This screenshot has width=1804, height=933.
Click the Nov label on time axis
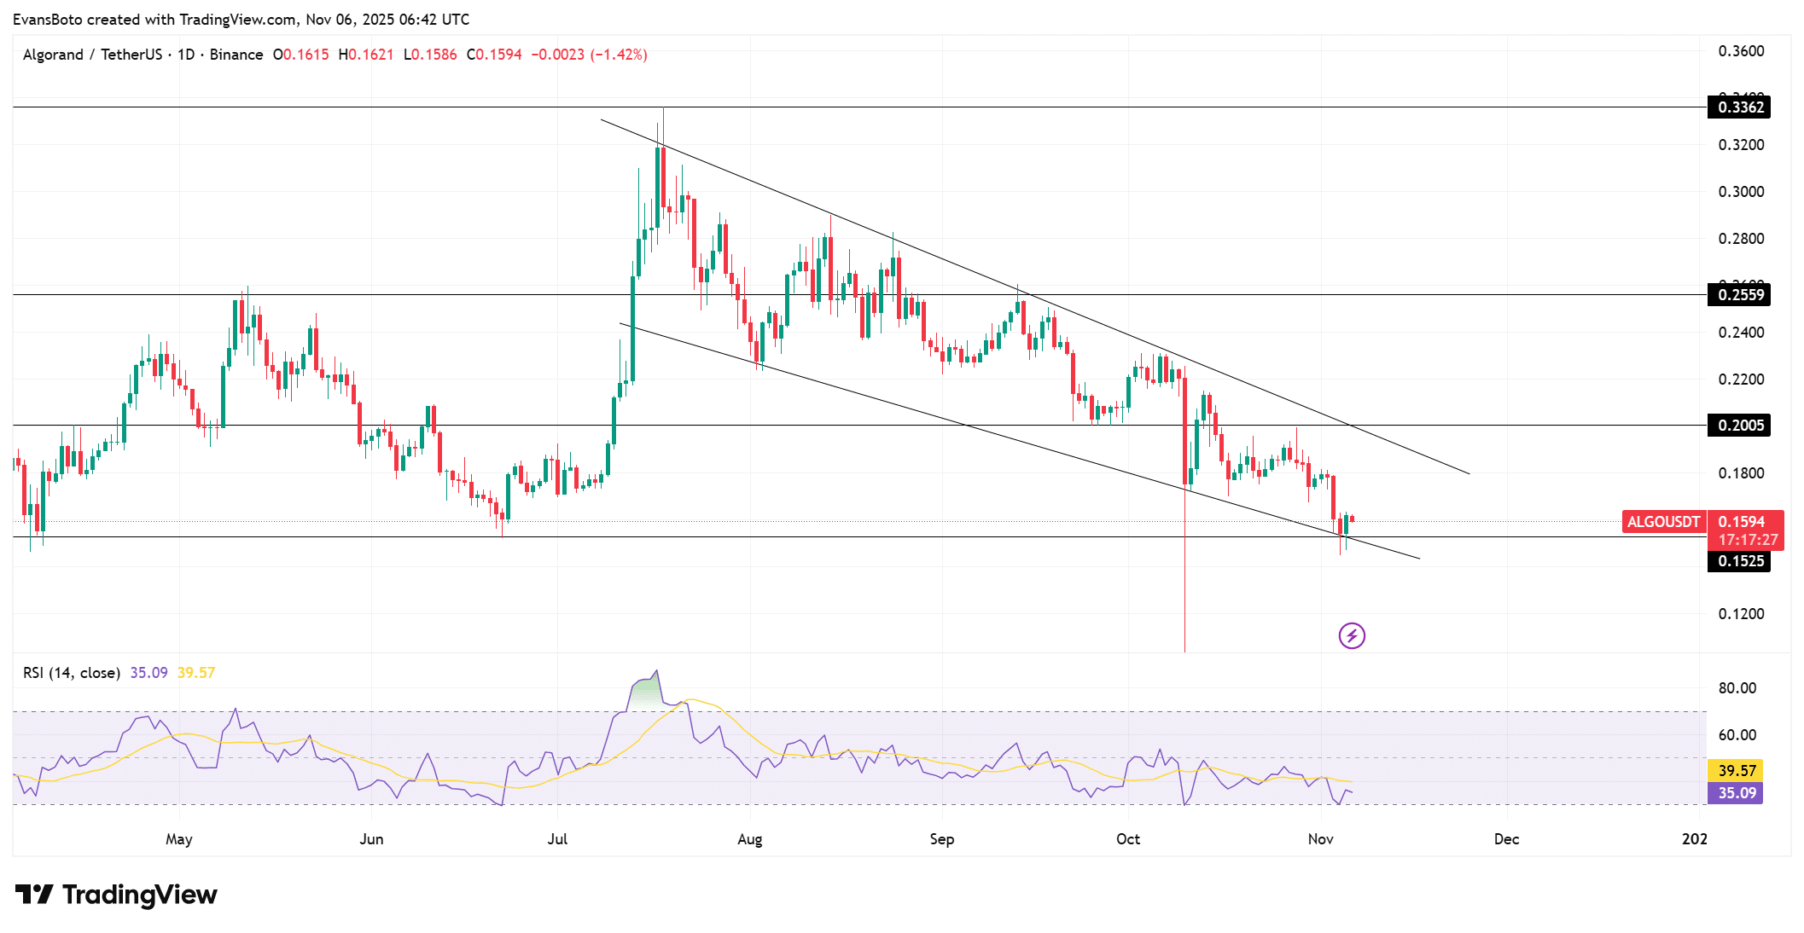click(1320, 839)
